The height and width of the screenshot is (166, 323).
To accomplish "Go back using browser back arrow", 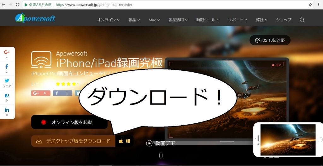I will point(3,4).
